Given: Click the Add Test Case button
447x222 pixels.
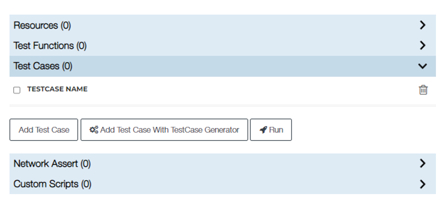Looking at the screenshot, I should [43, 130].
